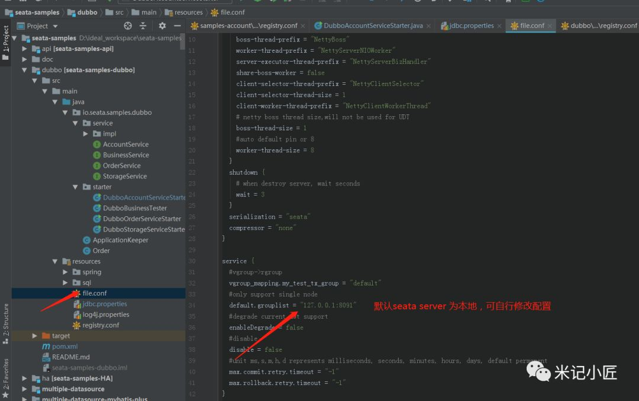Select AccountService interface icon

[96, 145]
